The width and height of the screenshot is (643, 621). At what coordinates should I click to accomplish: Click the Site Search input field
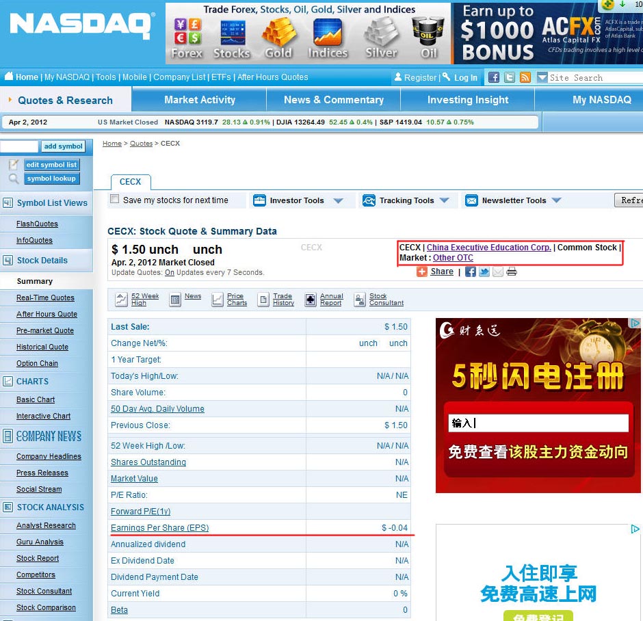[x=595, y=77]
